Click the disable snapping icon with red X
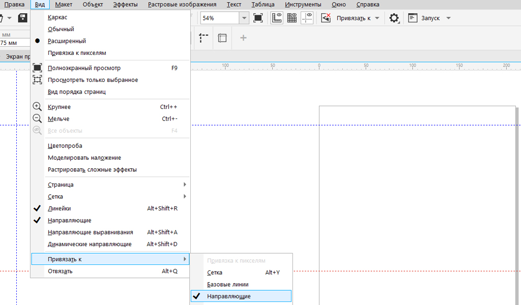Viewport: 521px width, 305px height. click(326, 18)
